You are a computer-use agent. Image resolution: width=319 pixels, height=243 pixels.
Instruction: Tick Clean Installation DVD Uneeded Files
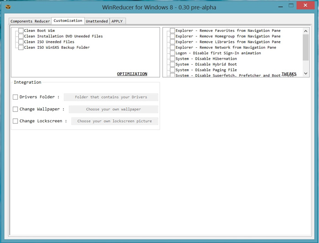(21, 36)
